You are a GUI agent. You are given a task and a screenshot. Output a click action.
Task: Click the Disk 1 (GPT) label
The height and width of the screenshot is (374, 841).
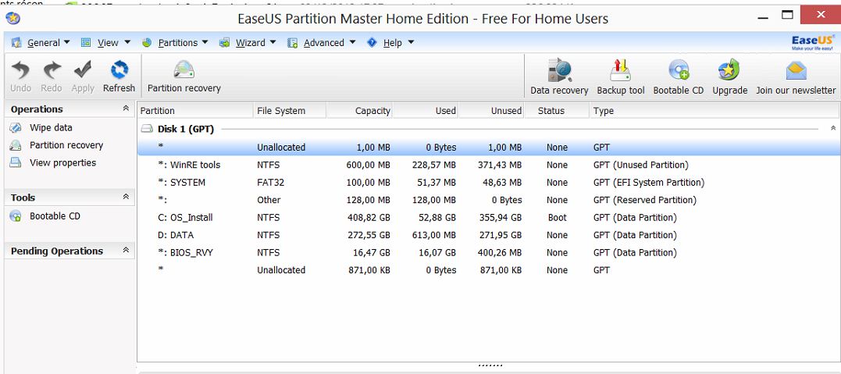coord(186,130)
